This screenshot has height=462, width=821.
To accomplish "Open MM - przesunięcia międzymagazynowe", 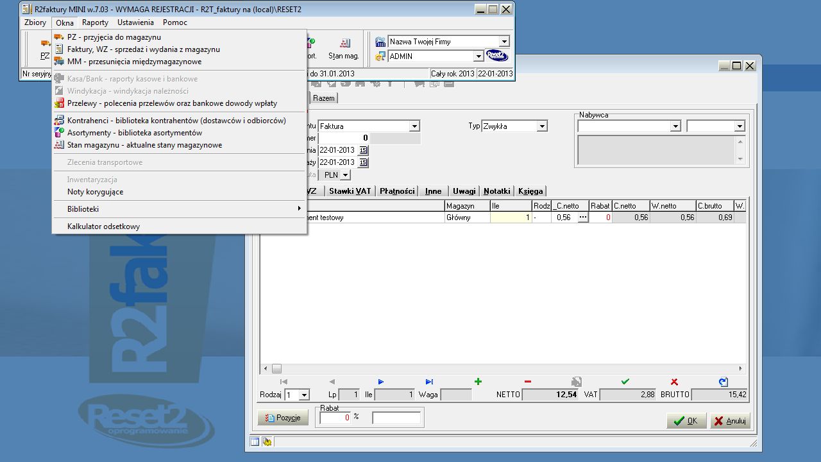I will [179, 62].
